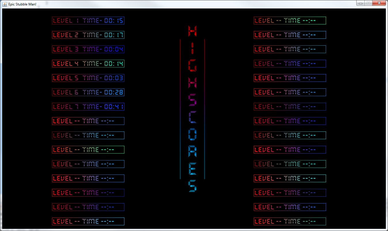Click the letter E in the HIGHSCORES title
The height and width of the screenshot is (231, 388).
(192, 168)
